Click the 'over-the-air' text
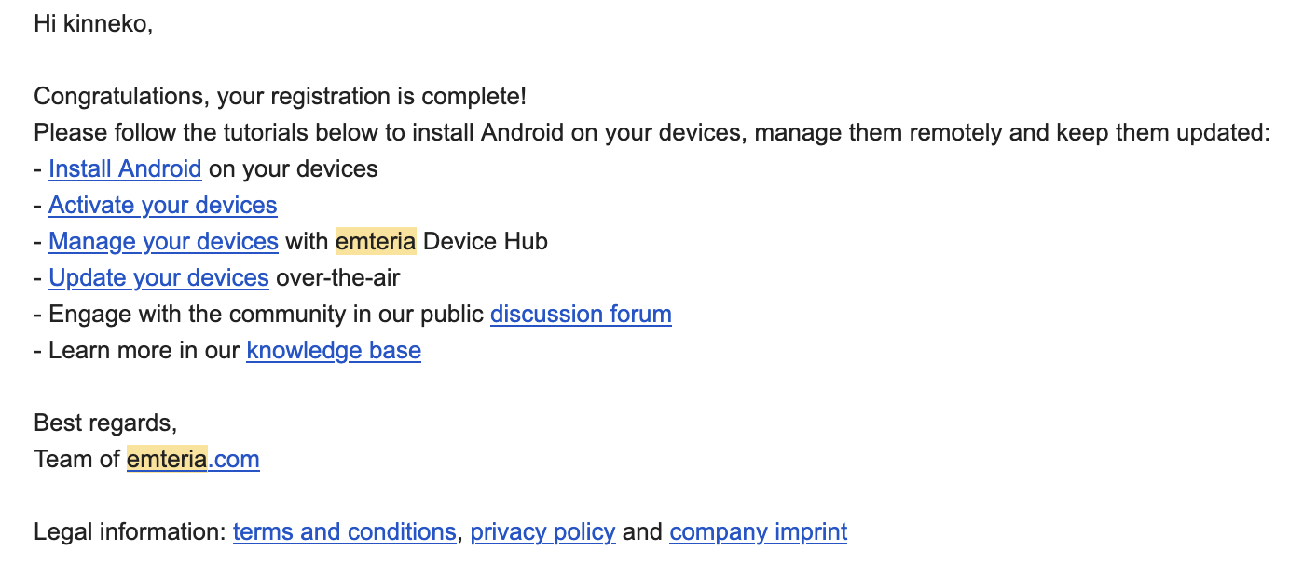 pos(338,278)
